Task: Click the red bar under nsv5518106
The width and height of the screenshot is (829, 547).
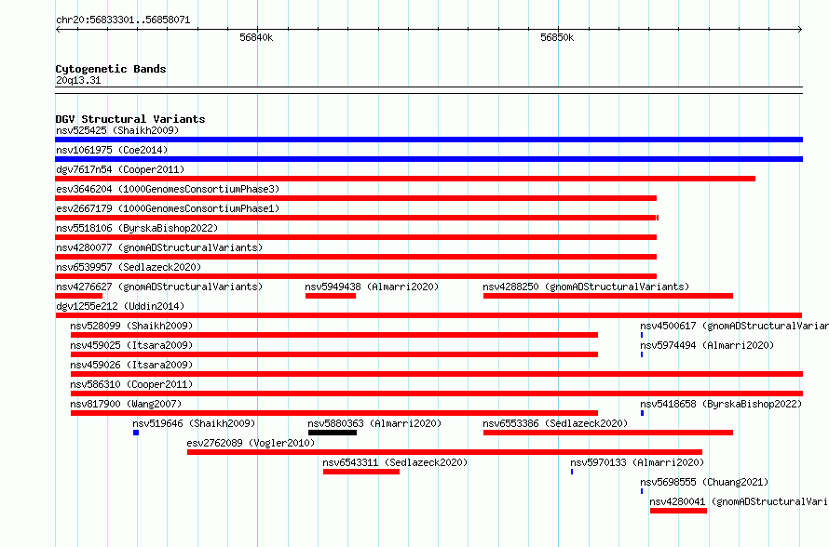Action: [356, 237]
